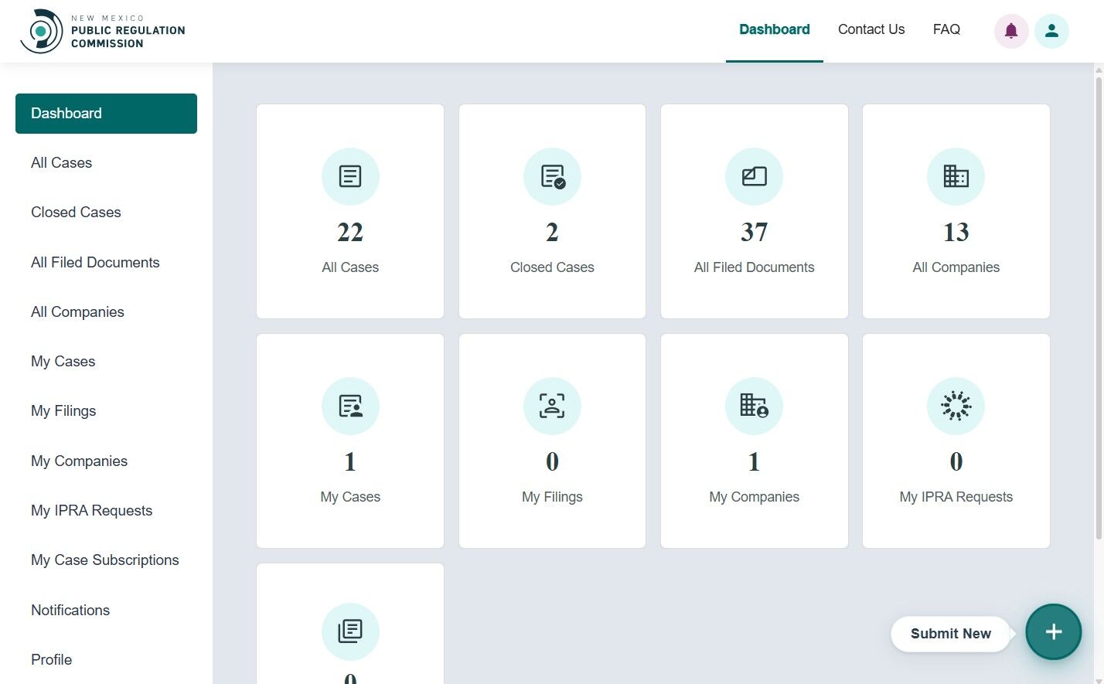The width and height of the screenshot is (1104, 684).
Task: Click the Closed Cases checkmark document icon
Action: (x=552, y=176)
